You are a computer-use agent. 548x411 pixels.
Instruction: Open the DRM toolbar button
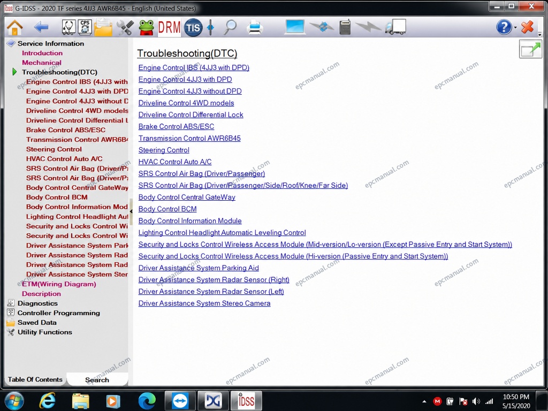169,27
